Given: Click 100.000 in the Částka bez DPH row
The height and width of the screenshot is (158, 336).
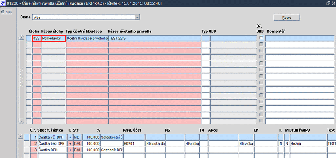Looking at the screenshot, I should 91,143.
